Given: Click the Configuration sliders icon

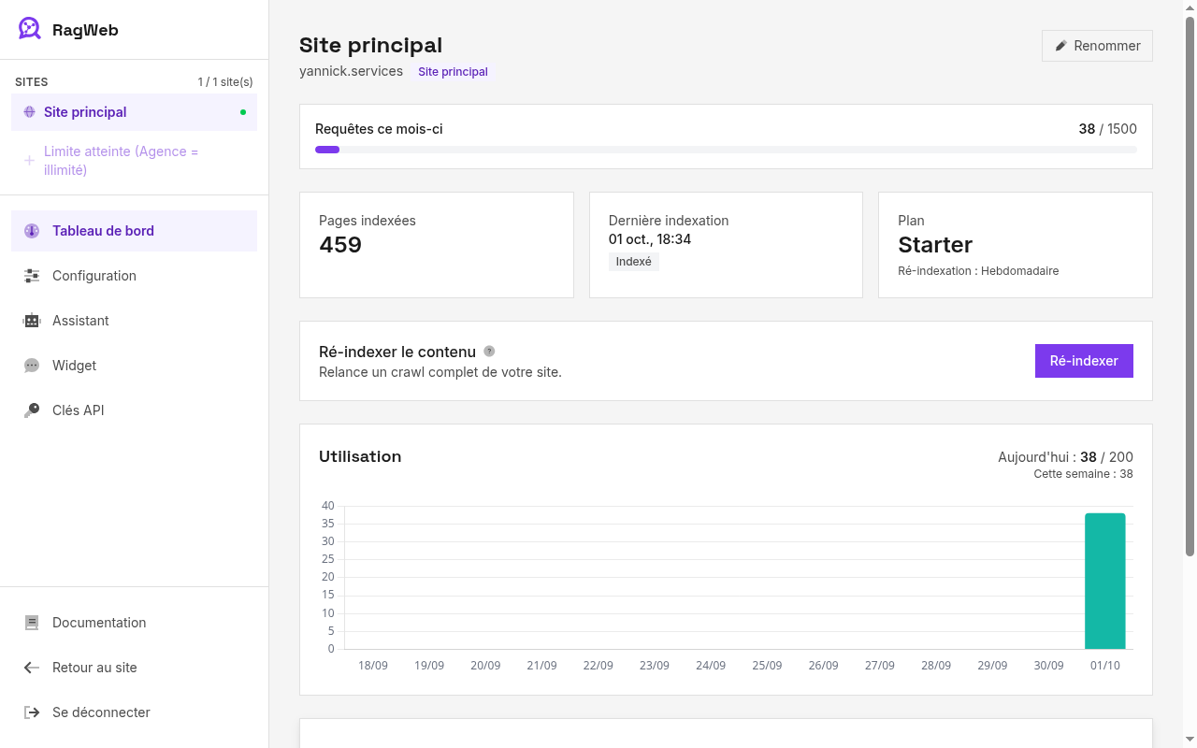Looking at the screenshot, I should (x=32, y=276).
